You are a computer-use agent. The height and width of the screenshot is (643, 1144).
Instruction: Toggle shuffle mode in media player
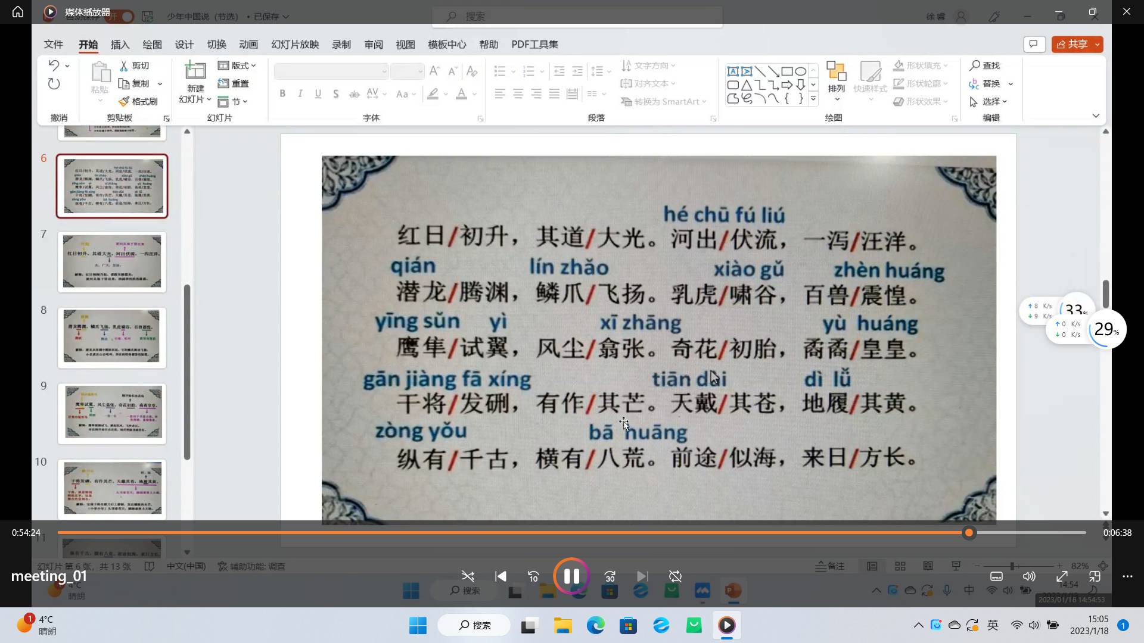pos(468,576)
